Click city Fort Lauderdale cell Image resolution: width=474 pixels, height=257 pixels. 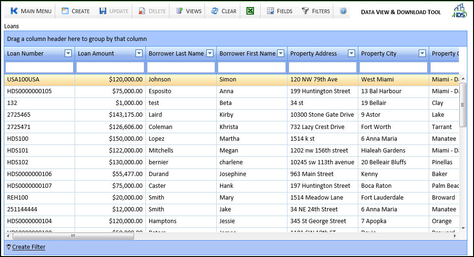click(x=393, y=197)
